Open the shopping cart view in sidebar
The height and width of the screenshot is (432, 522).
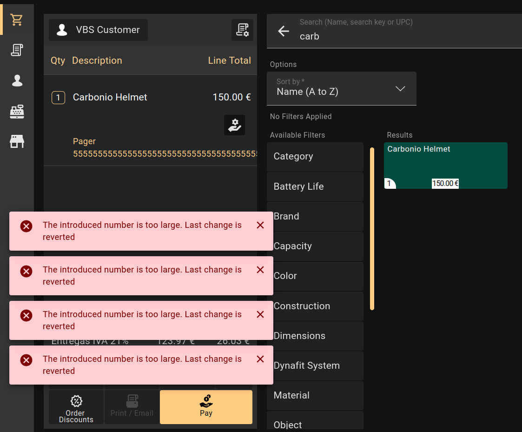click(17, 20)
